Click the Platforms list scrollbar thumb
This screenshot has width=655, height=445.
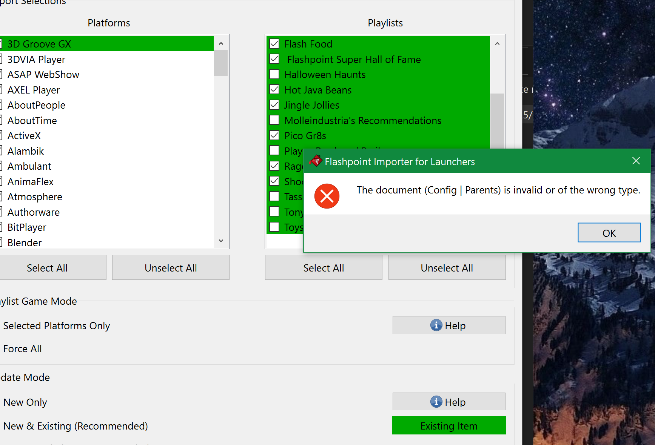(221, 63)
